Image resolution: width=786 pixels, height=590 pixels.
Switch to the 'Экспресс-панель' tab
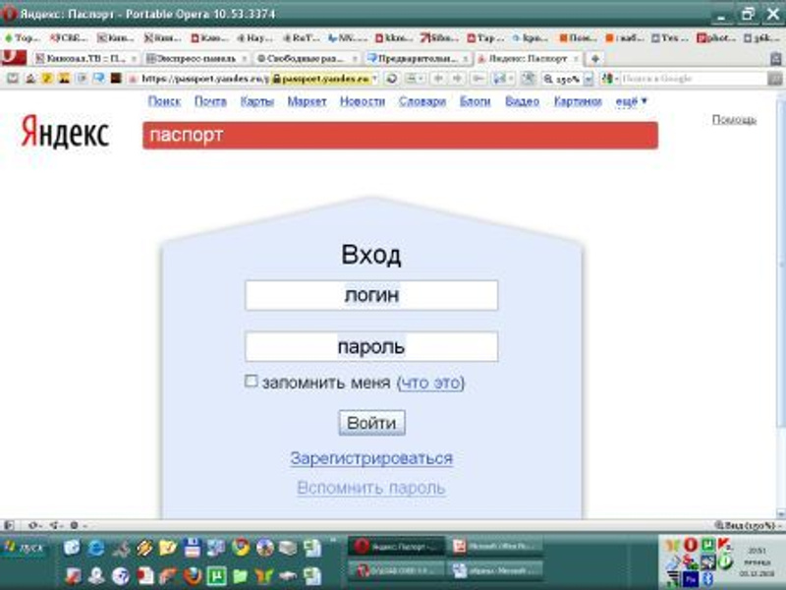point(195,59)
